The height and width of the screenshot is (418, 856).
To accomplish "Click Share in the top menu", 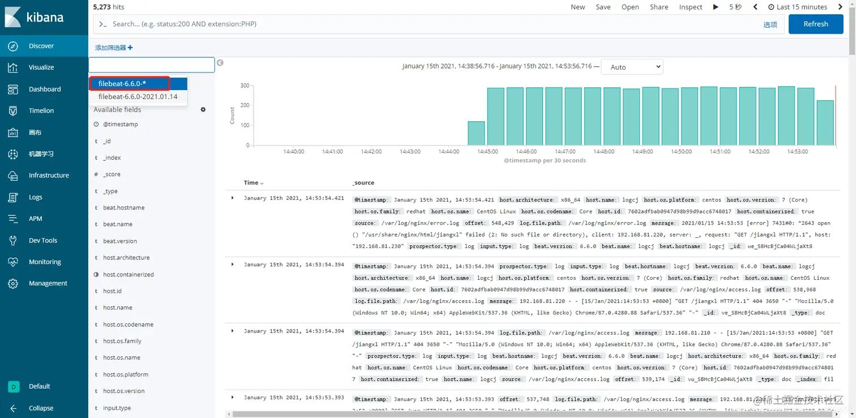I will coord(659,7).
